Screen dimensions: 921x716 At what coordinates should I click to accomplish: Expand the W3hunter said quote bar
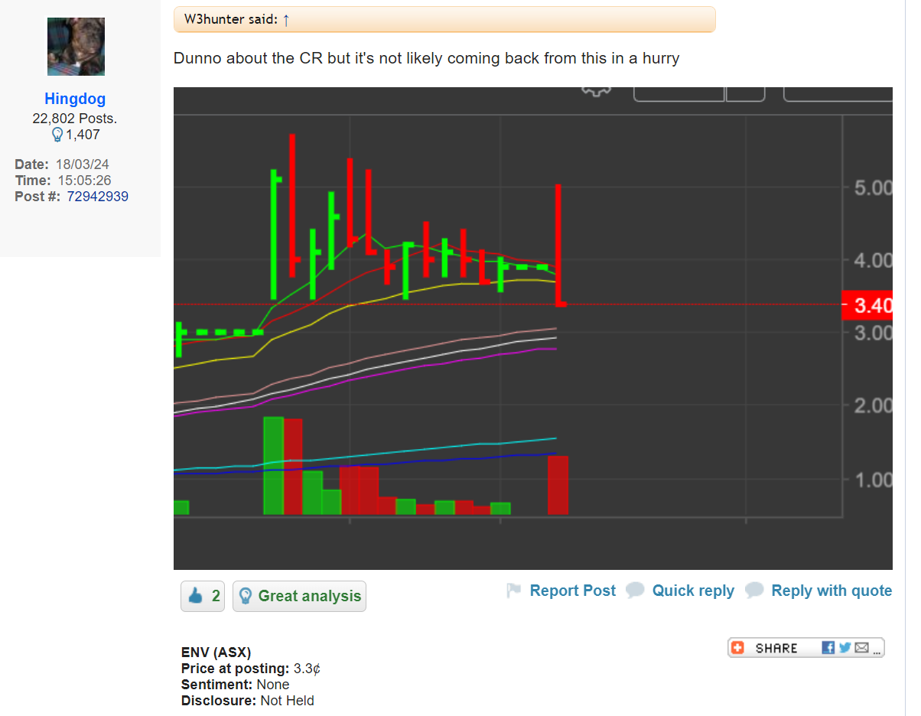coord(444,20)
